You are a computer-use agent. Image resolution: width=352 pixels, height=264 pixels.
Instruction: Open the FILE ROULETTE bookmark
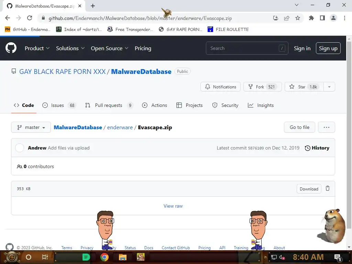[x=228, y=29]
